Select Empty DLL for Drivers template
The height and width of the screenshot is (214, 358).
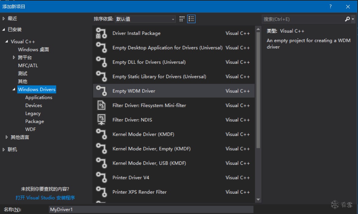point(149,62)
